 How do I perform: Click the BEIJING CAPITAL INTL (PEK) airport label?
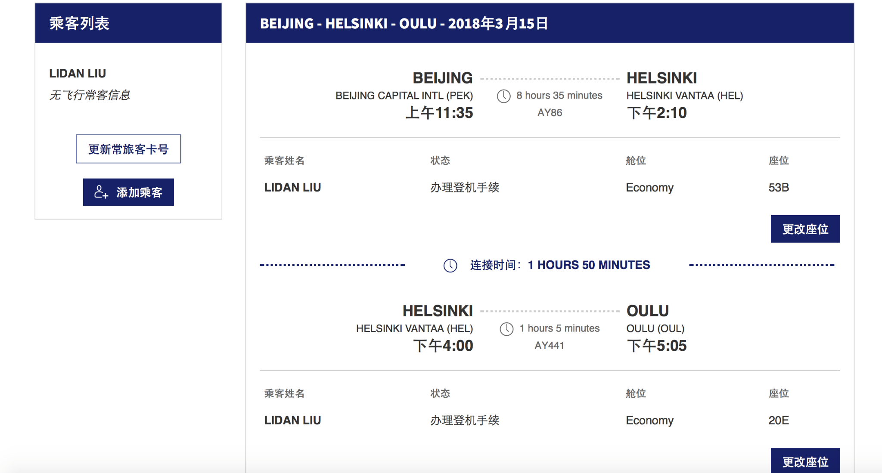(x=404, y=96)
